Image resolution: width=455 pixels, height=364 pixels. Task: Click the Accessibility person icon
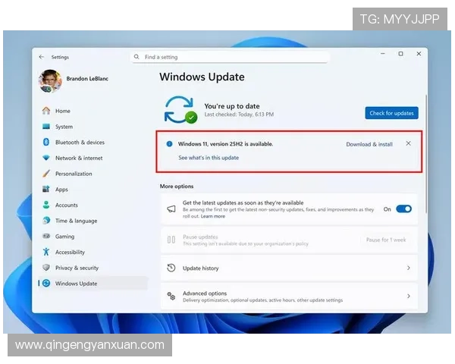tap(46, 253)
